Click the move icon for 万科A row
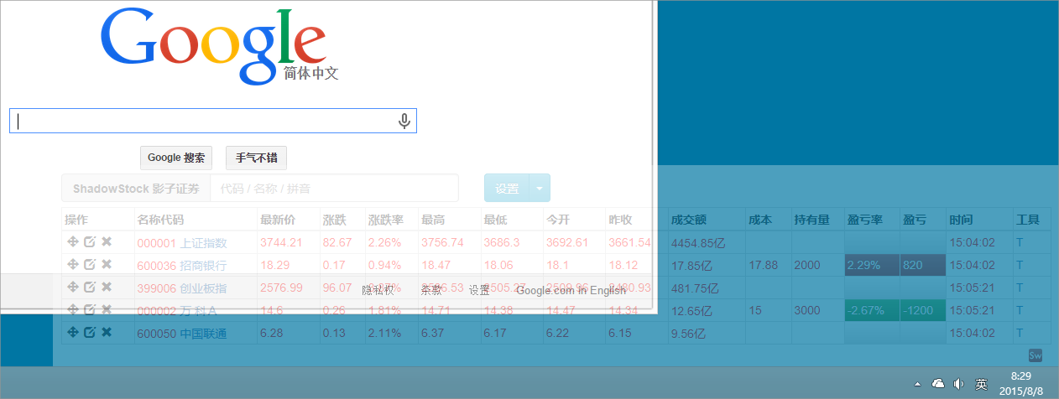1059x399 pixels. 72,310
